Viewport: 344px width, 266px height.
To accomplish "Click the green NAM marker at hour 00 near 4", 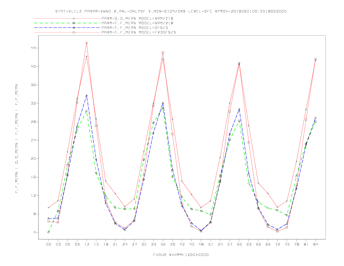I will tap(49, 232).
